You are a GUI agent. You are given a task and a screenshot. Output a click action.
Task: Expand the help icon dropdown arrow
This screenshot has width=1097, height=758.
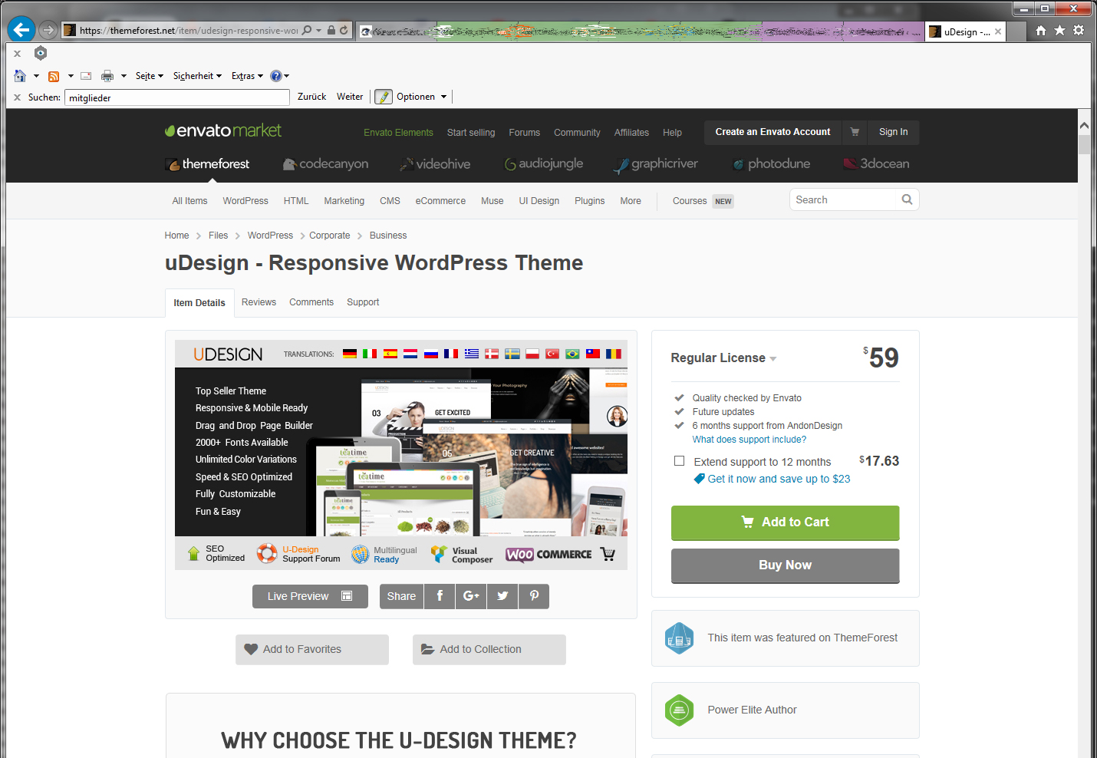pos(287,76)
